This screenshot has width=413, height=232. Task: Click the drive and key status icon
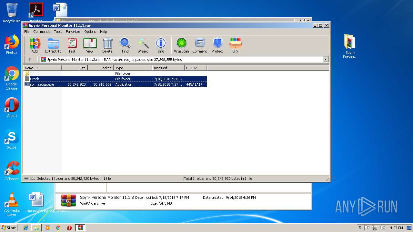pyautogui.click(x=30, y=179)
